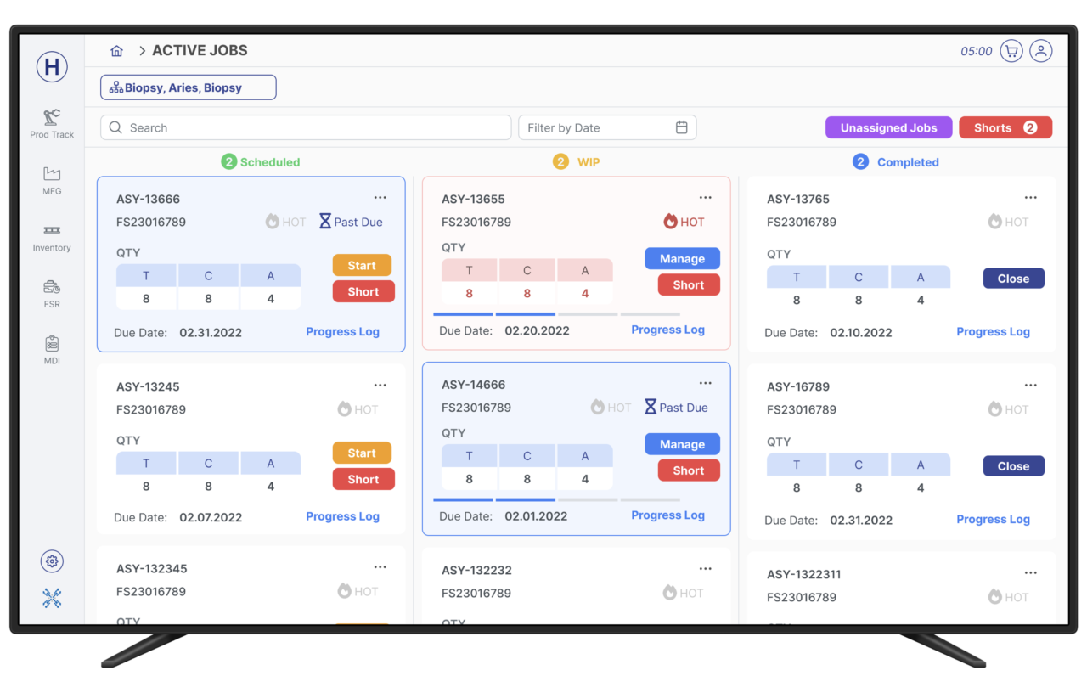
Task: Select the Biopsy, Aries, Biopsy filter chip
Action: [x=188, y=87]
